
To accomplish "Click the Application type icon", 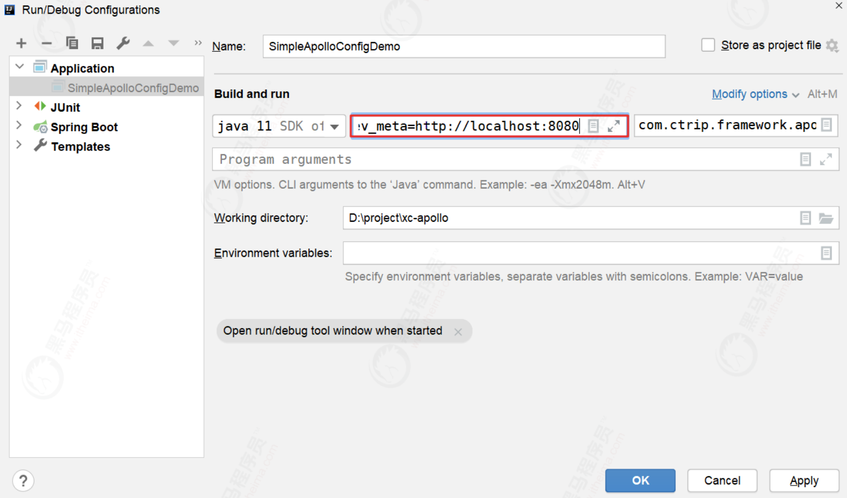I will click(40, 67).
